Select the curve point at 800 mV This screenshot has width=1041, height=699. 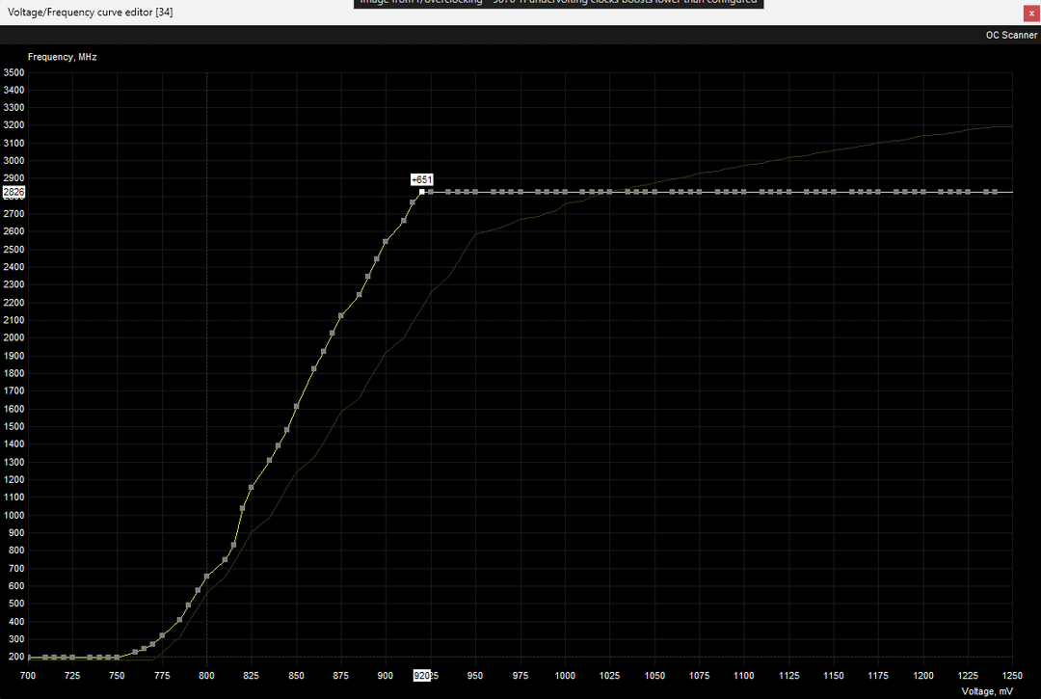coord(206,577)
